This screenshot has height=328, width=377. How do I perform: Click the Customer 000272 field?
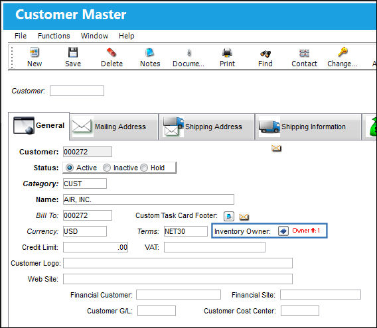point(88,152)
